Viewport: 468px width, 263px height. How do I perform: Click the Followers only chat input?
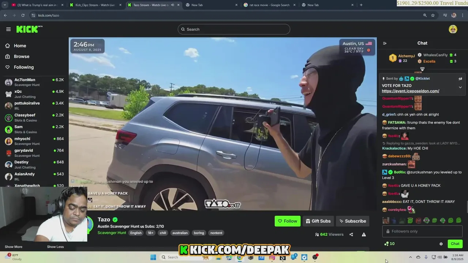(x=422, y=231)
